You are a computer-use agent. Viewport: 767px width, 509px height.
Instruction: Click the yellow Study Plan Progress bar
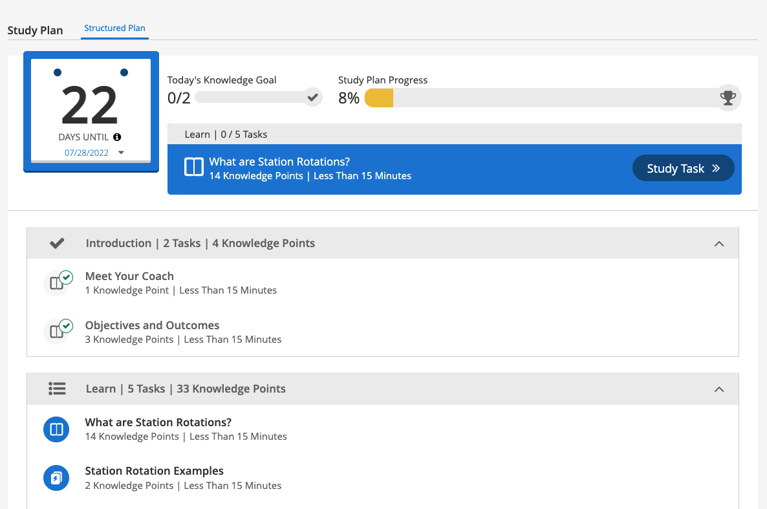pos(379,98)
